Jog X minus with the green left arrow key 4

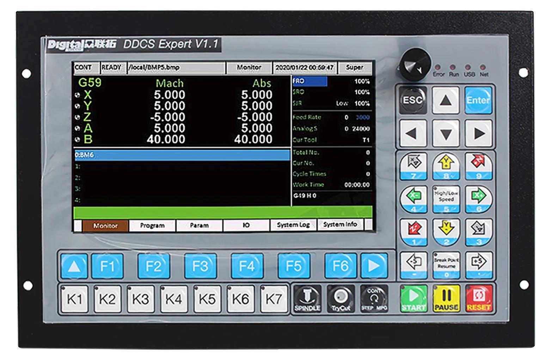414,199
